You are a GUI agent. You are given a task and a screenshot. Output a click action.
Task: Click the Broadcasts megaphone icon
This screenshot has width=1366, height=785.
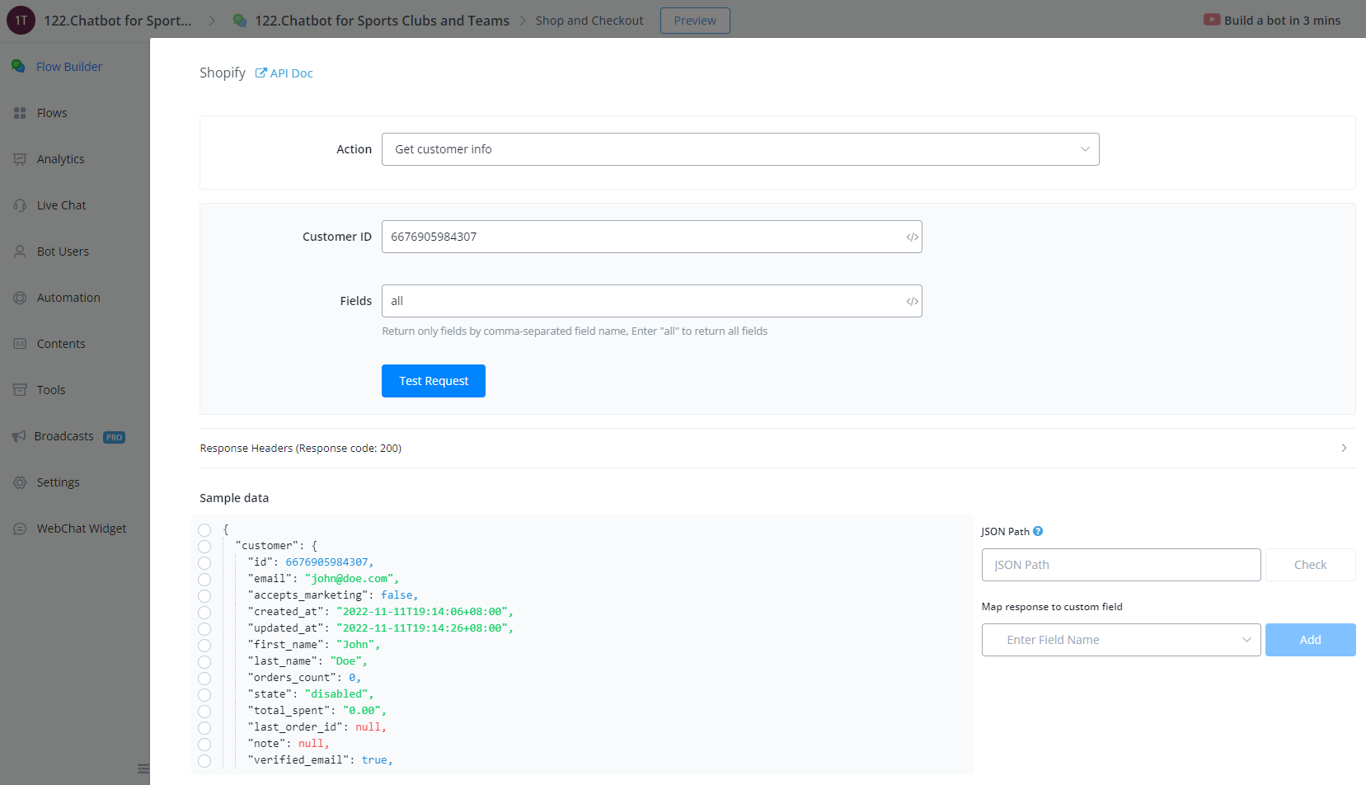tap(19, 436)
